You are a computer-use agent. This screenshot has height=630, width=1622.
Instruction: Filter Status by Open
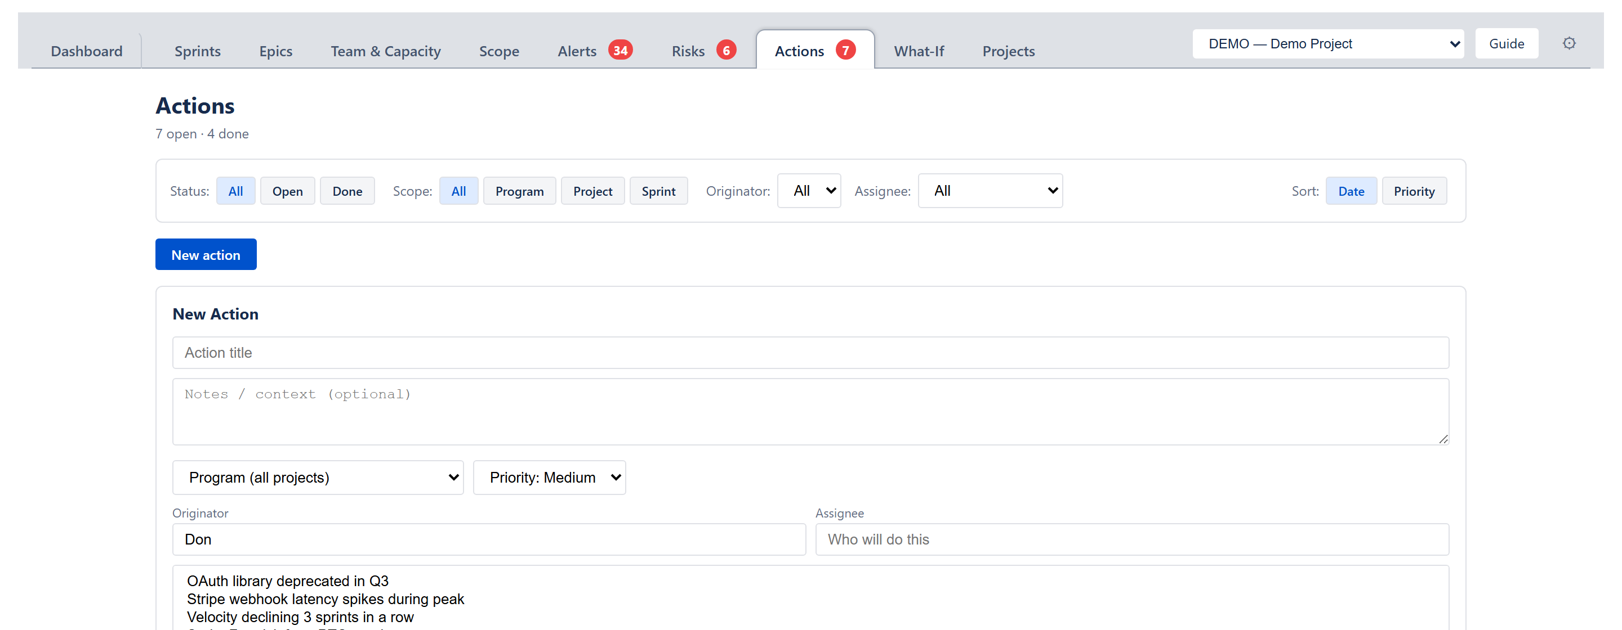click(288, 191)
